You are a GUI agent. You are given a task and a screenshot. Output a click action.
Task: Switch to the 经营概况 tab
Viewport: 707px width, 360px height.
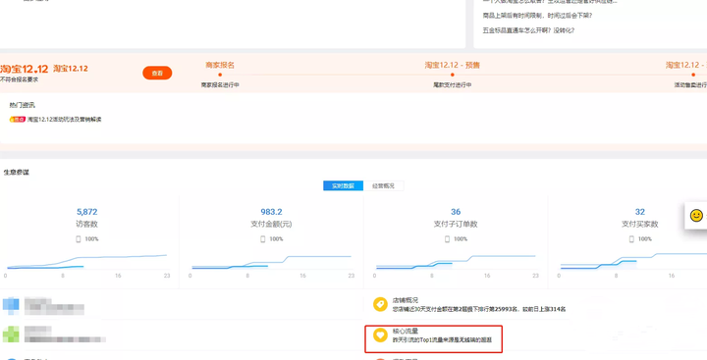click(x=383, y=185)
